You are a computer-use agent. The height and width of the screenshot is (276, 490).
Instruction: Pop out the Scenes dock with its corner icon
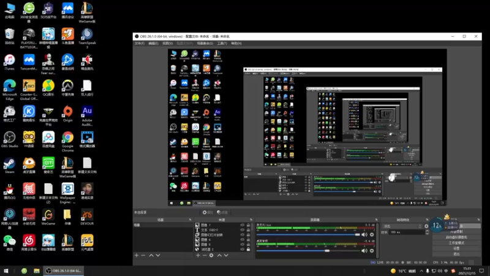[x=190, y=220]
